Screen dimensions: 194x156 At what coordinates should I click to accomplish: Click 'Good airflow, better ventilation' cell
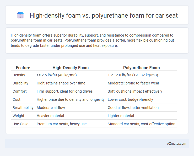[x=133, y=108]
